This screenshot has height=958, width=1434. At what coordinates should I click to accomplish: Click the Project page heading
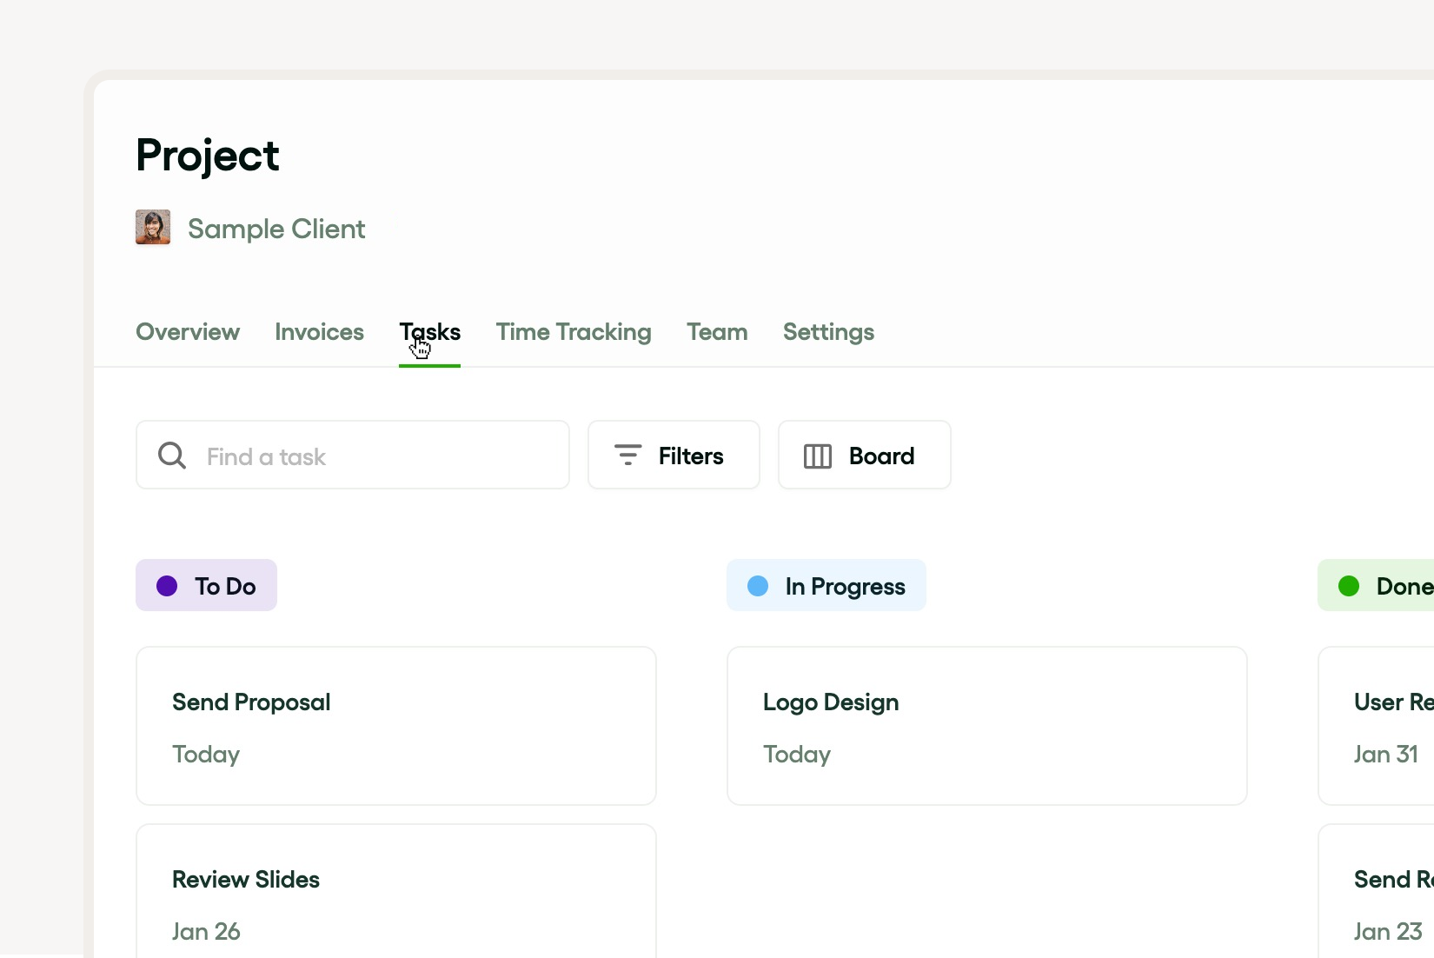208,156
